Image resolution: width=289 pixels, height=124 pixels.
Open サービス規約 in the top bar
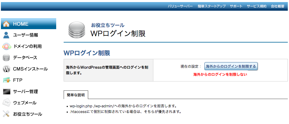tap(256, 6)
